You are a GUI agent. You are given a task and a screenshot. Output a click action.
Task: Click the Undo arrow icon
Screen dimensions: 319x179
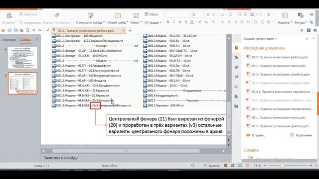tap(34, 30)
